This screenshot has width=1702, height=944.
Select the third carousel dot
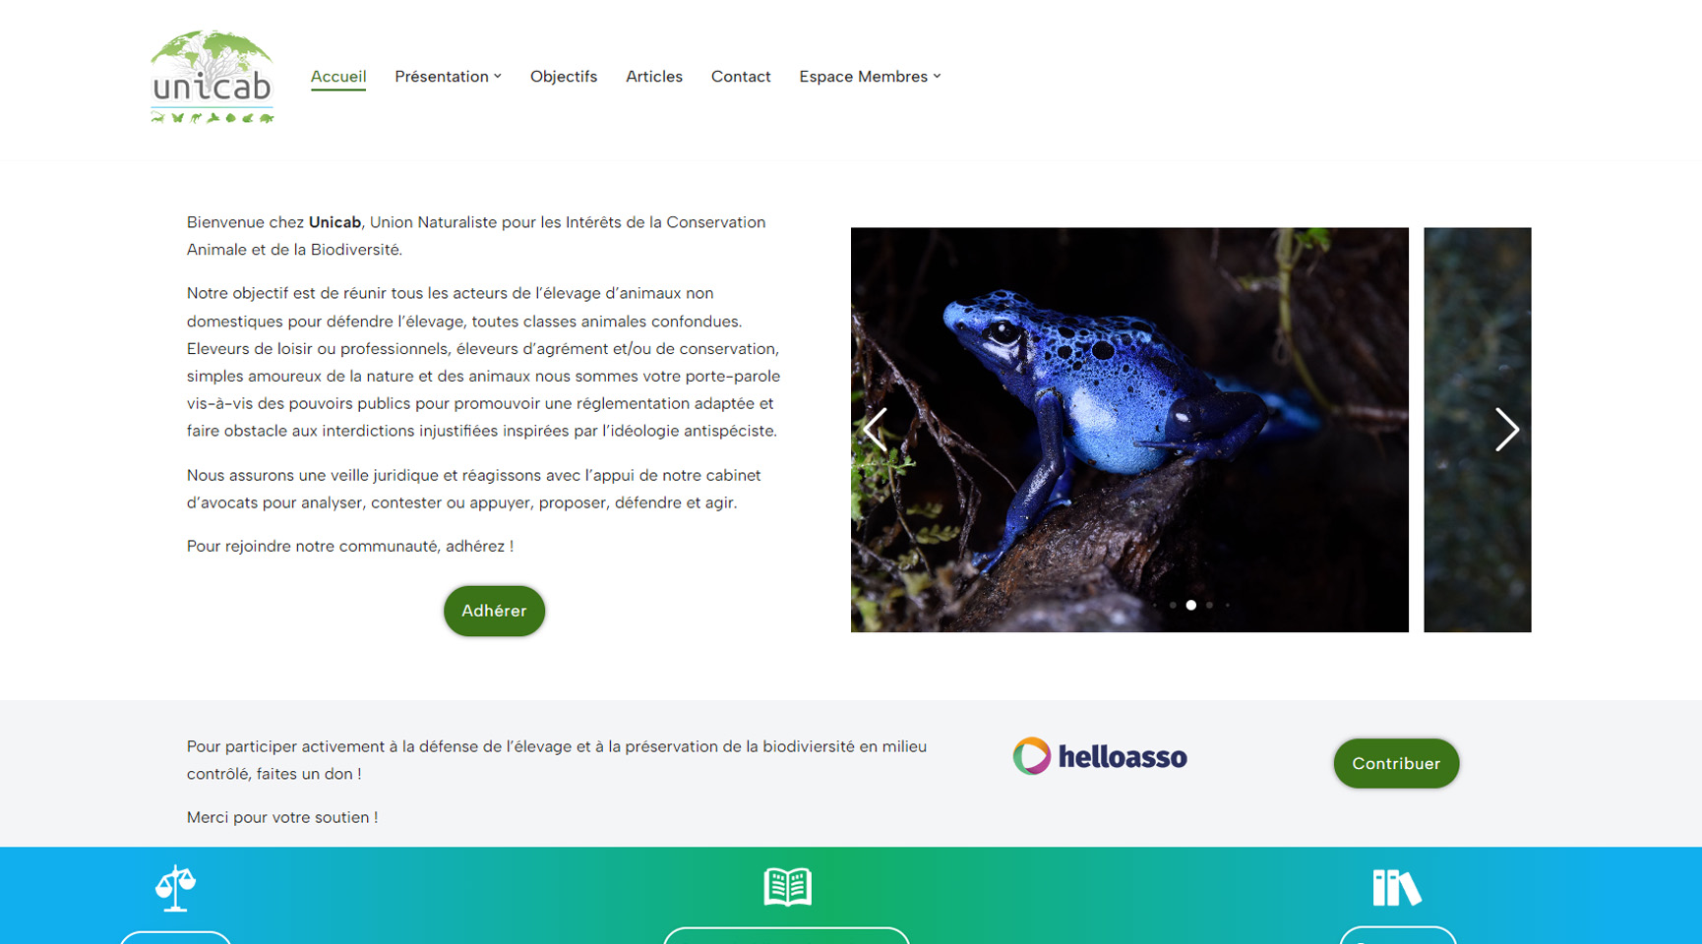pos(1209,606)
